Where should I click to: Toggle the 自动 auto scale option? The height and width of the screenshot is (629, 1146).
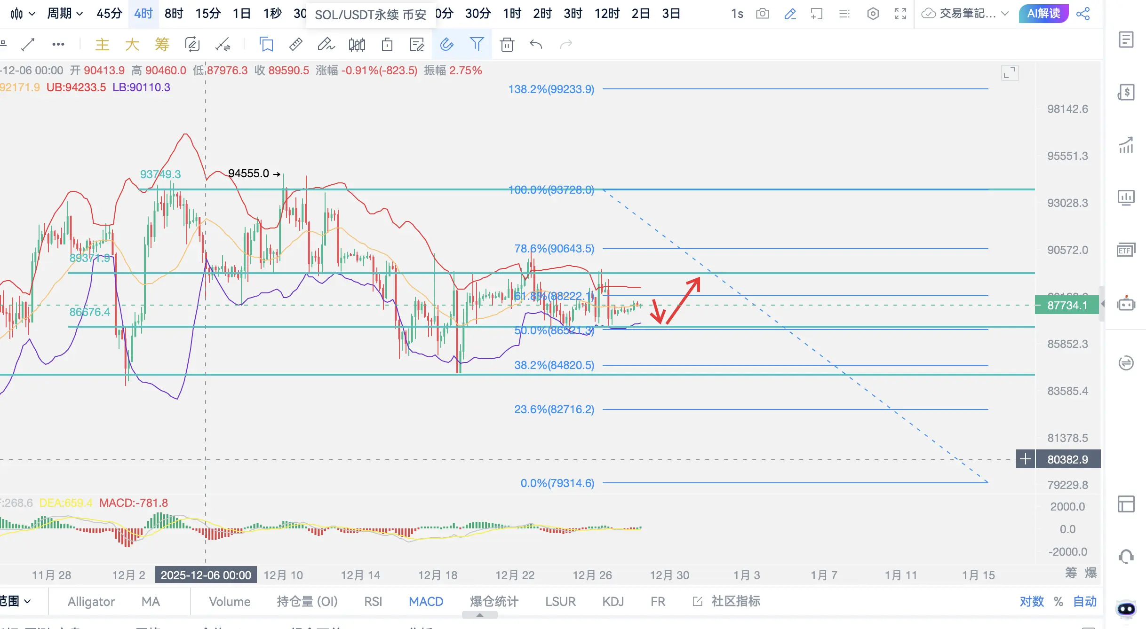tap(1084, 601)
